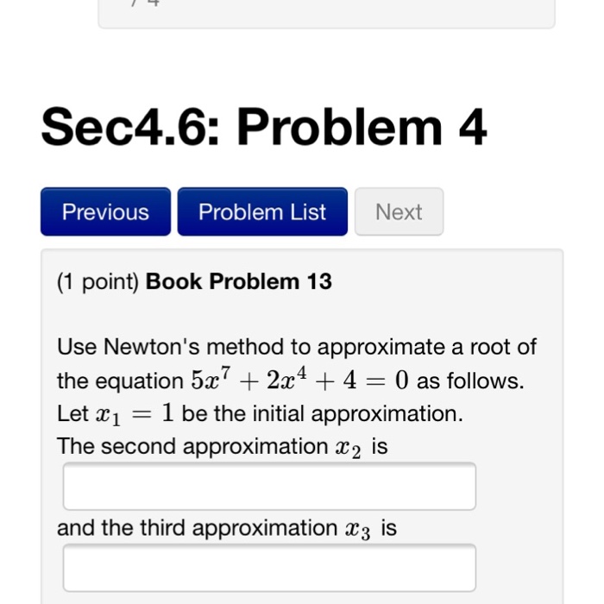Viewport: 604px width, 604px height.
Task: Click the x1 = 1 math expression
Action: coord(133,414)
